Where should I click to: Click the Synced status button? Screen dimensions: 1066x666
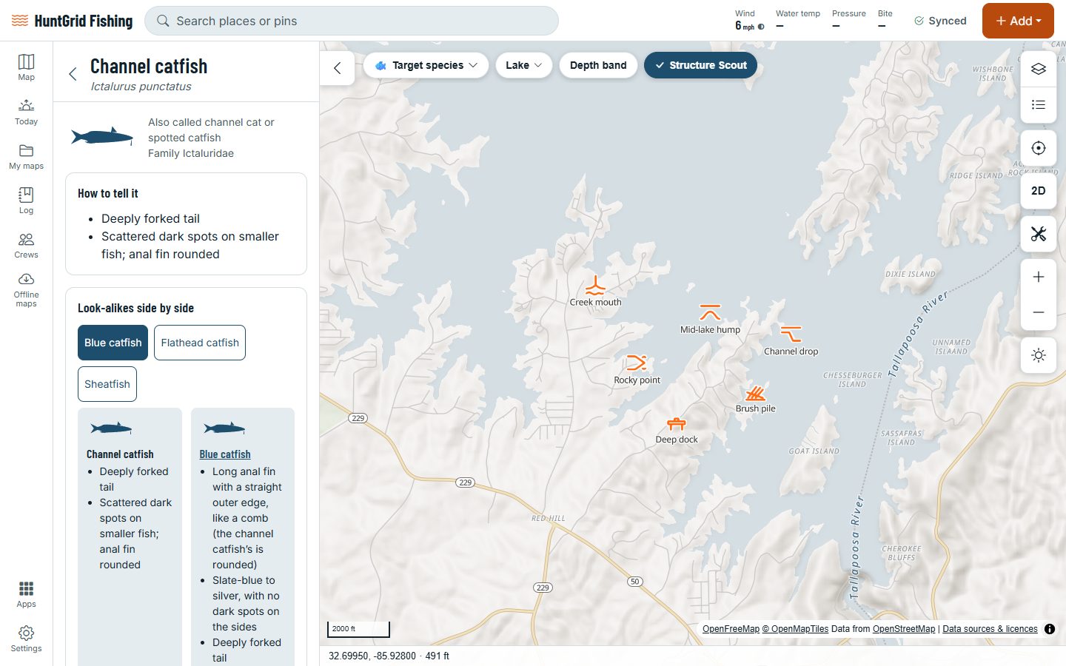(x=940, y=21)
